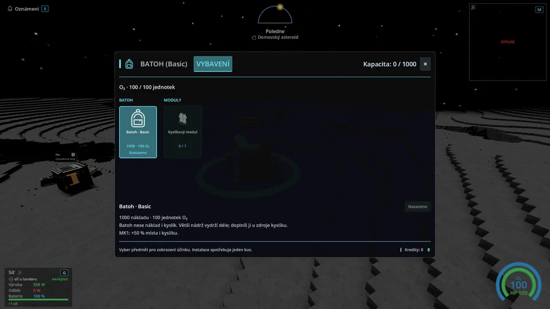Viewport: 550px width, 309px height.
Task: Click the target icon beside síť u landeru
Action: point(10,279)
